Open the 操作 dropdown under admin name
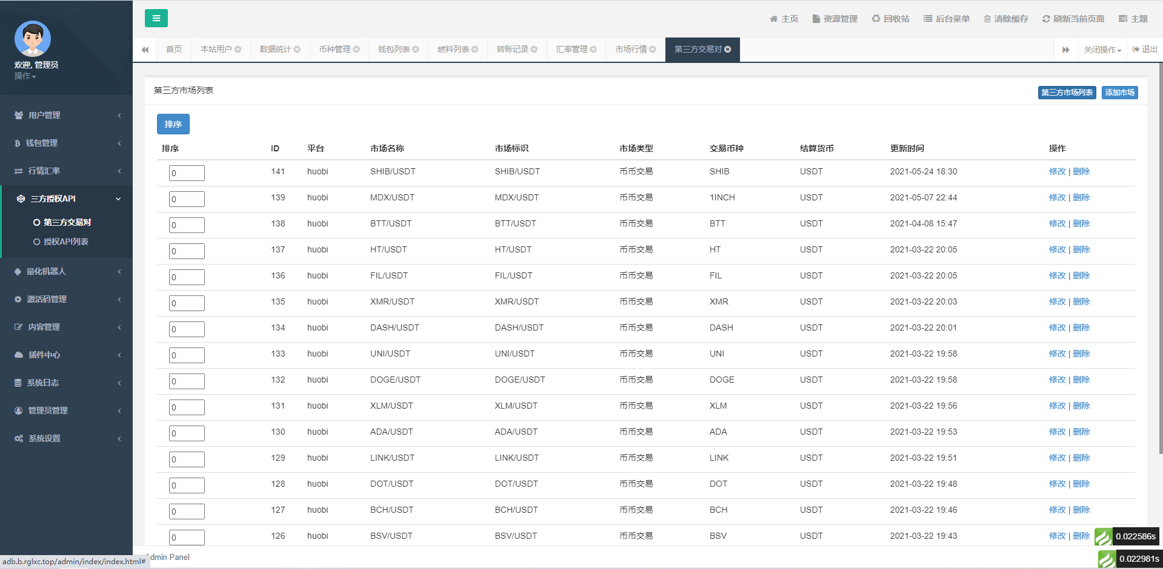This screenshot has height=569, width=1163. coord(25,76)
